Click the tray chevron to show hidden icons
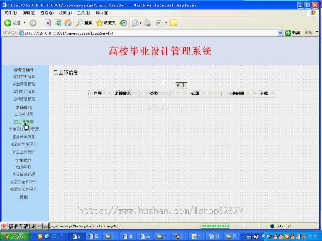 pos(264,236)
